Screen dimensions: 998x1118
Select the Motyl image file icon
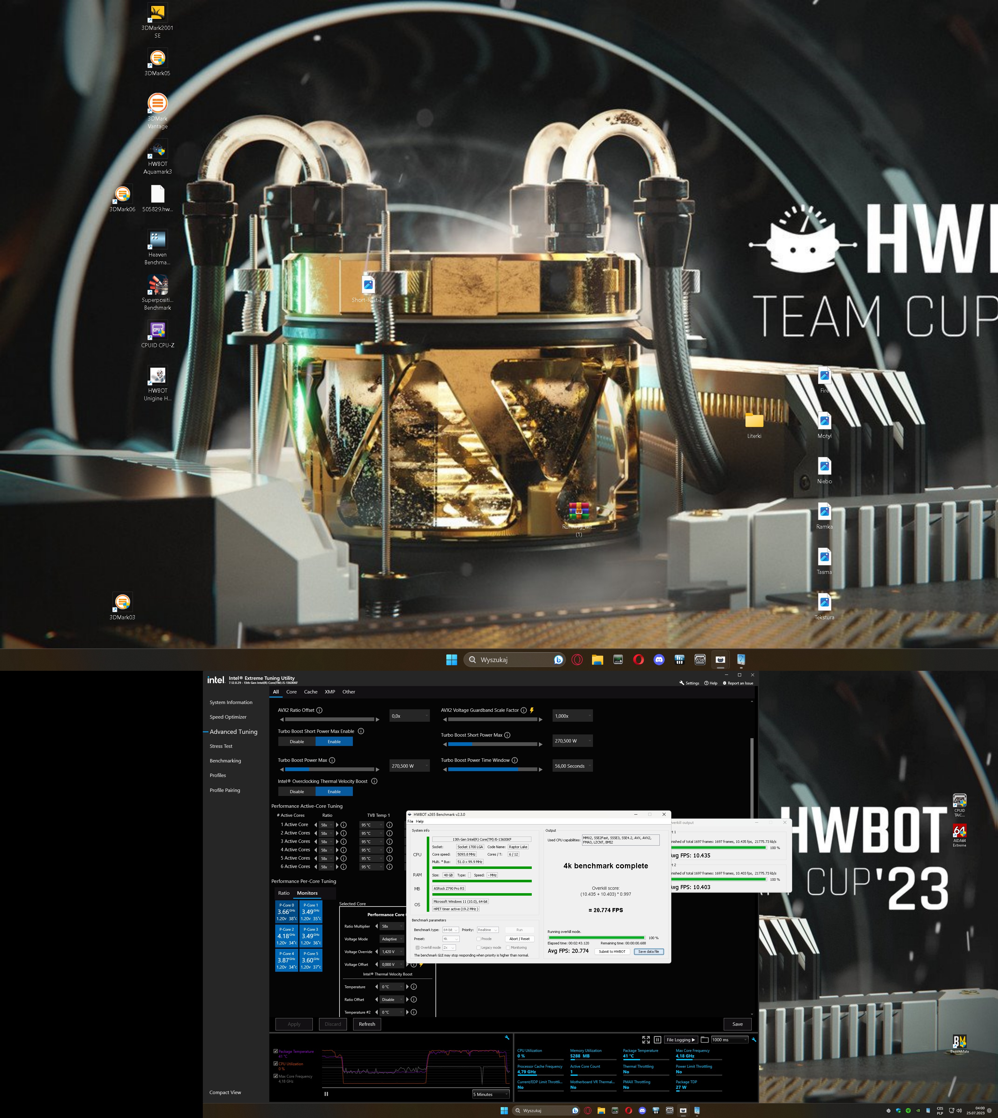[824, 425]
